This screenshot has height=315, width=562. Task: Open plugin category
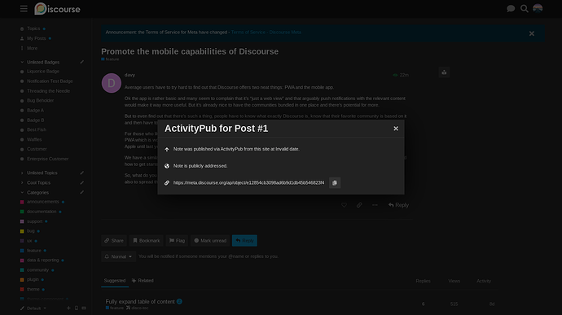point(33,279)
